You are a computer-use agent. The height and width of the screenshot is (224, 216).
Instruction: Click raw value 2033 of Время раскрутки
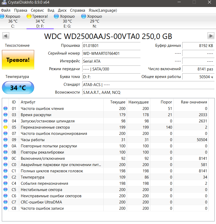(x=203, y=115)
